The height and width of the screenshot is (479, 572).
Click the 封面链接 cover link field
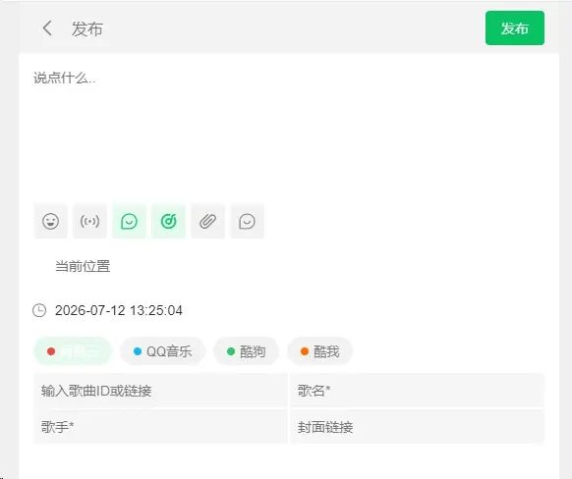click(x=418, y=427)
